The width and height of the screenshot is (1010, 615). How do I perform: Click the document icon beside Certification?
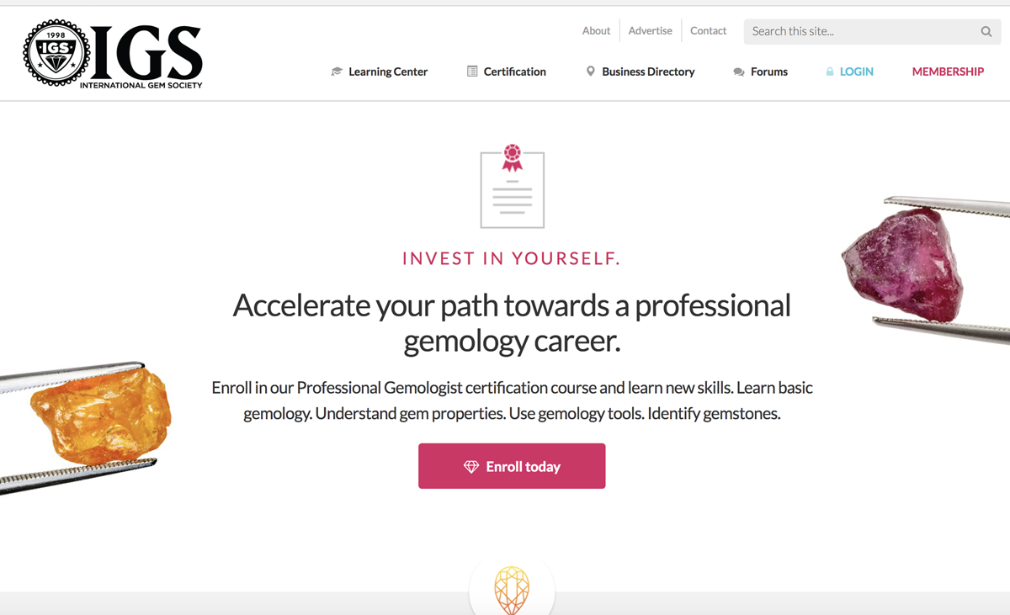[x=472, y=72]
